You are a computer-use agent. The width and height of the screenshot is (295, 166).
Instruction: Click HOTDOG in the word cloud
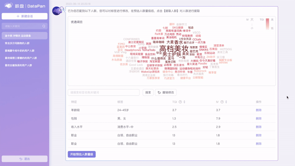(226, 49)
